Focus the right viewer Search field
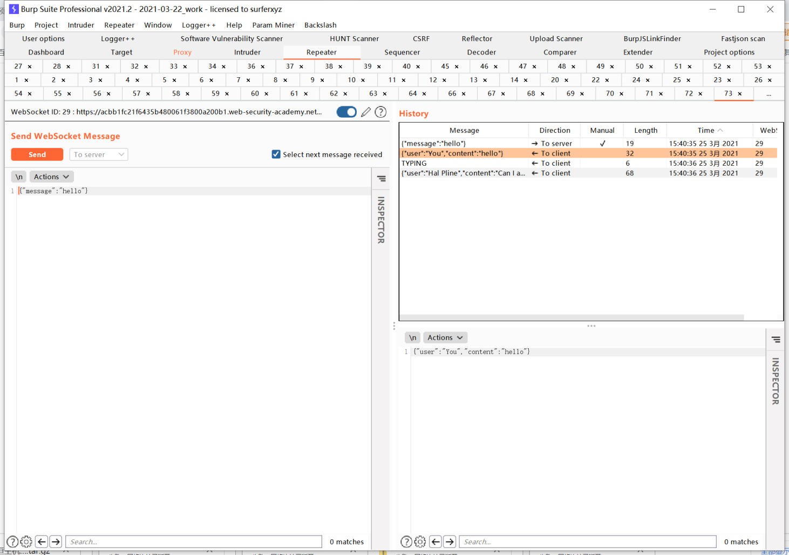 (x=588, y=542)
